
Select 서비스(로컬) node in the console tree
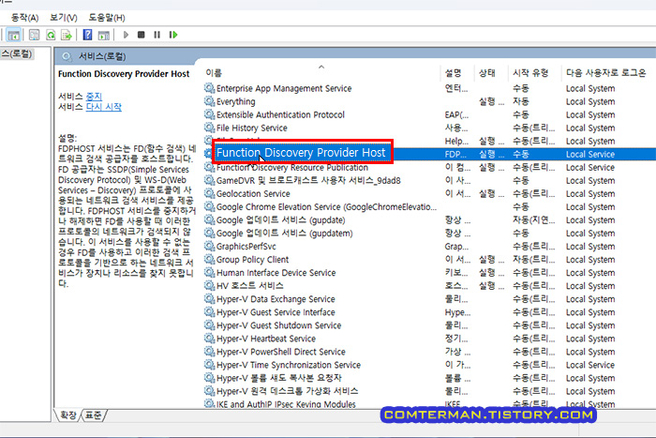(x=17, y=53)
